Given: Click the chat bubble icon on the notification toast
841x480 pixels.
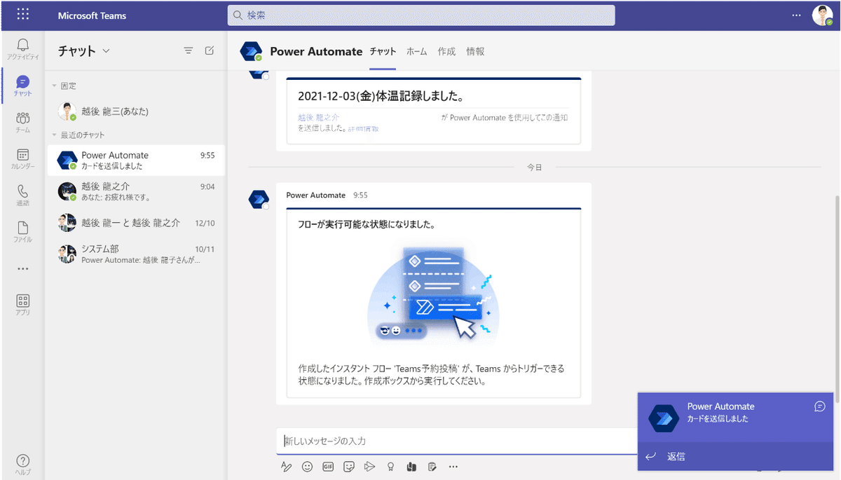Looking at the screenshot, I should point(820,406).
